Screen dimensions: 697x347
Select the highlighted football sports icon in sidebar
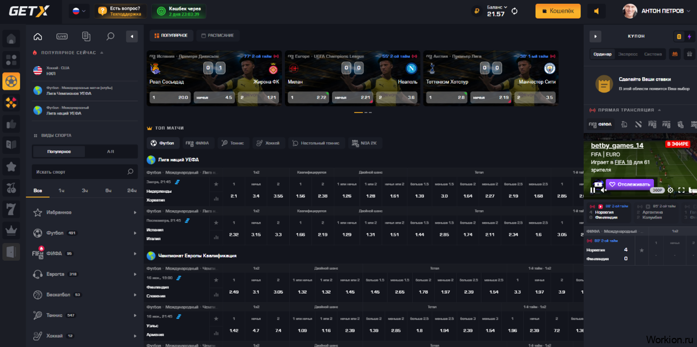tap(11, 81)
